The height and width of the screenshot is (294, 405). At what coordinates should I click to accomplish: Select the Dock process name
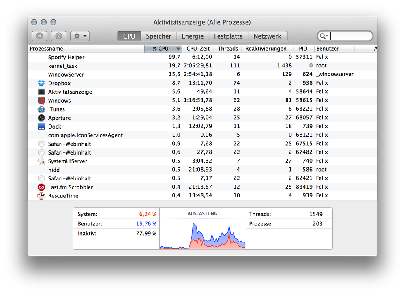pyautogui.click(x=55, y=127)
